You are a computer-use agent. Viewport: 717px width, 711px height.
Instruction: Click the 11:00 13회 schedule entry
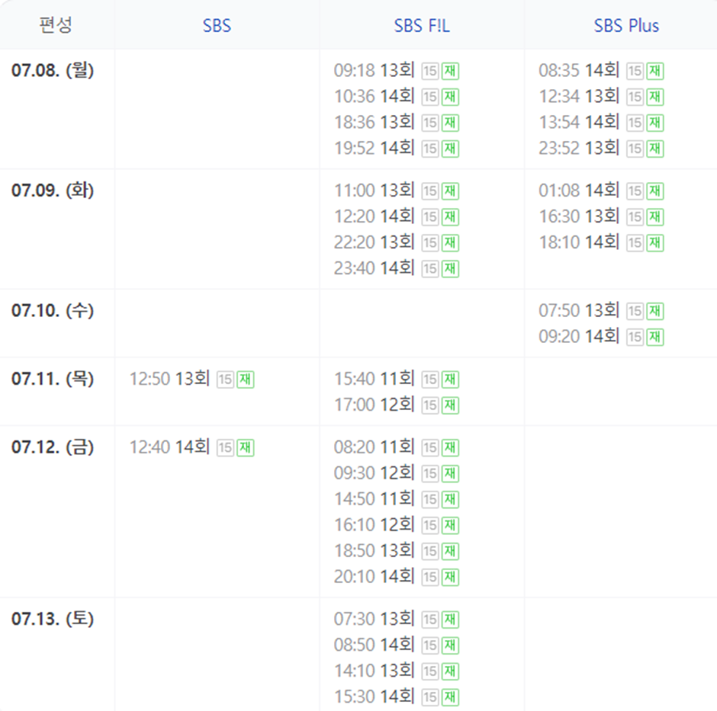(x=374, y=191)
